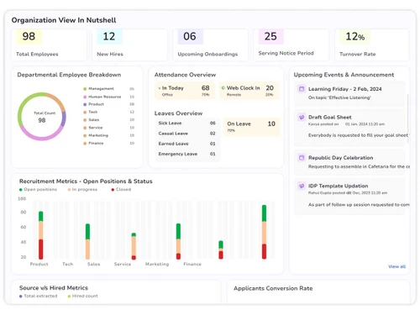Click the Tech label on recruitment chart axis
This screenshot has height=315, width=420.
click(68, 264)
